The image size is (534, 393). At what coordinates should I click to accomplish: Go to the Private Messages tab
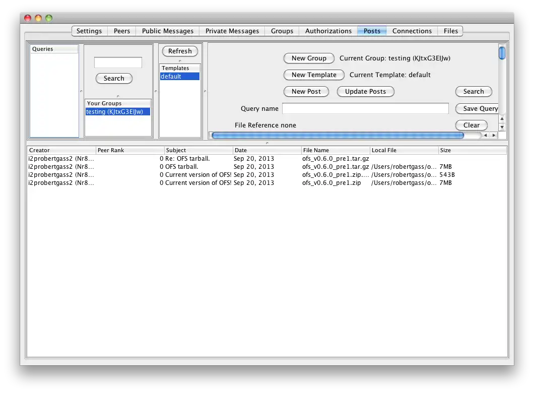pyautogui.click(x=232, y=31)
